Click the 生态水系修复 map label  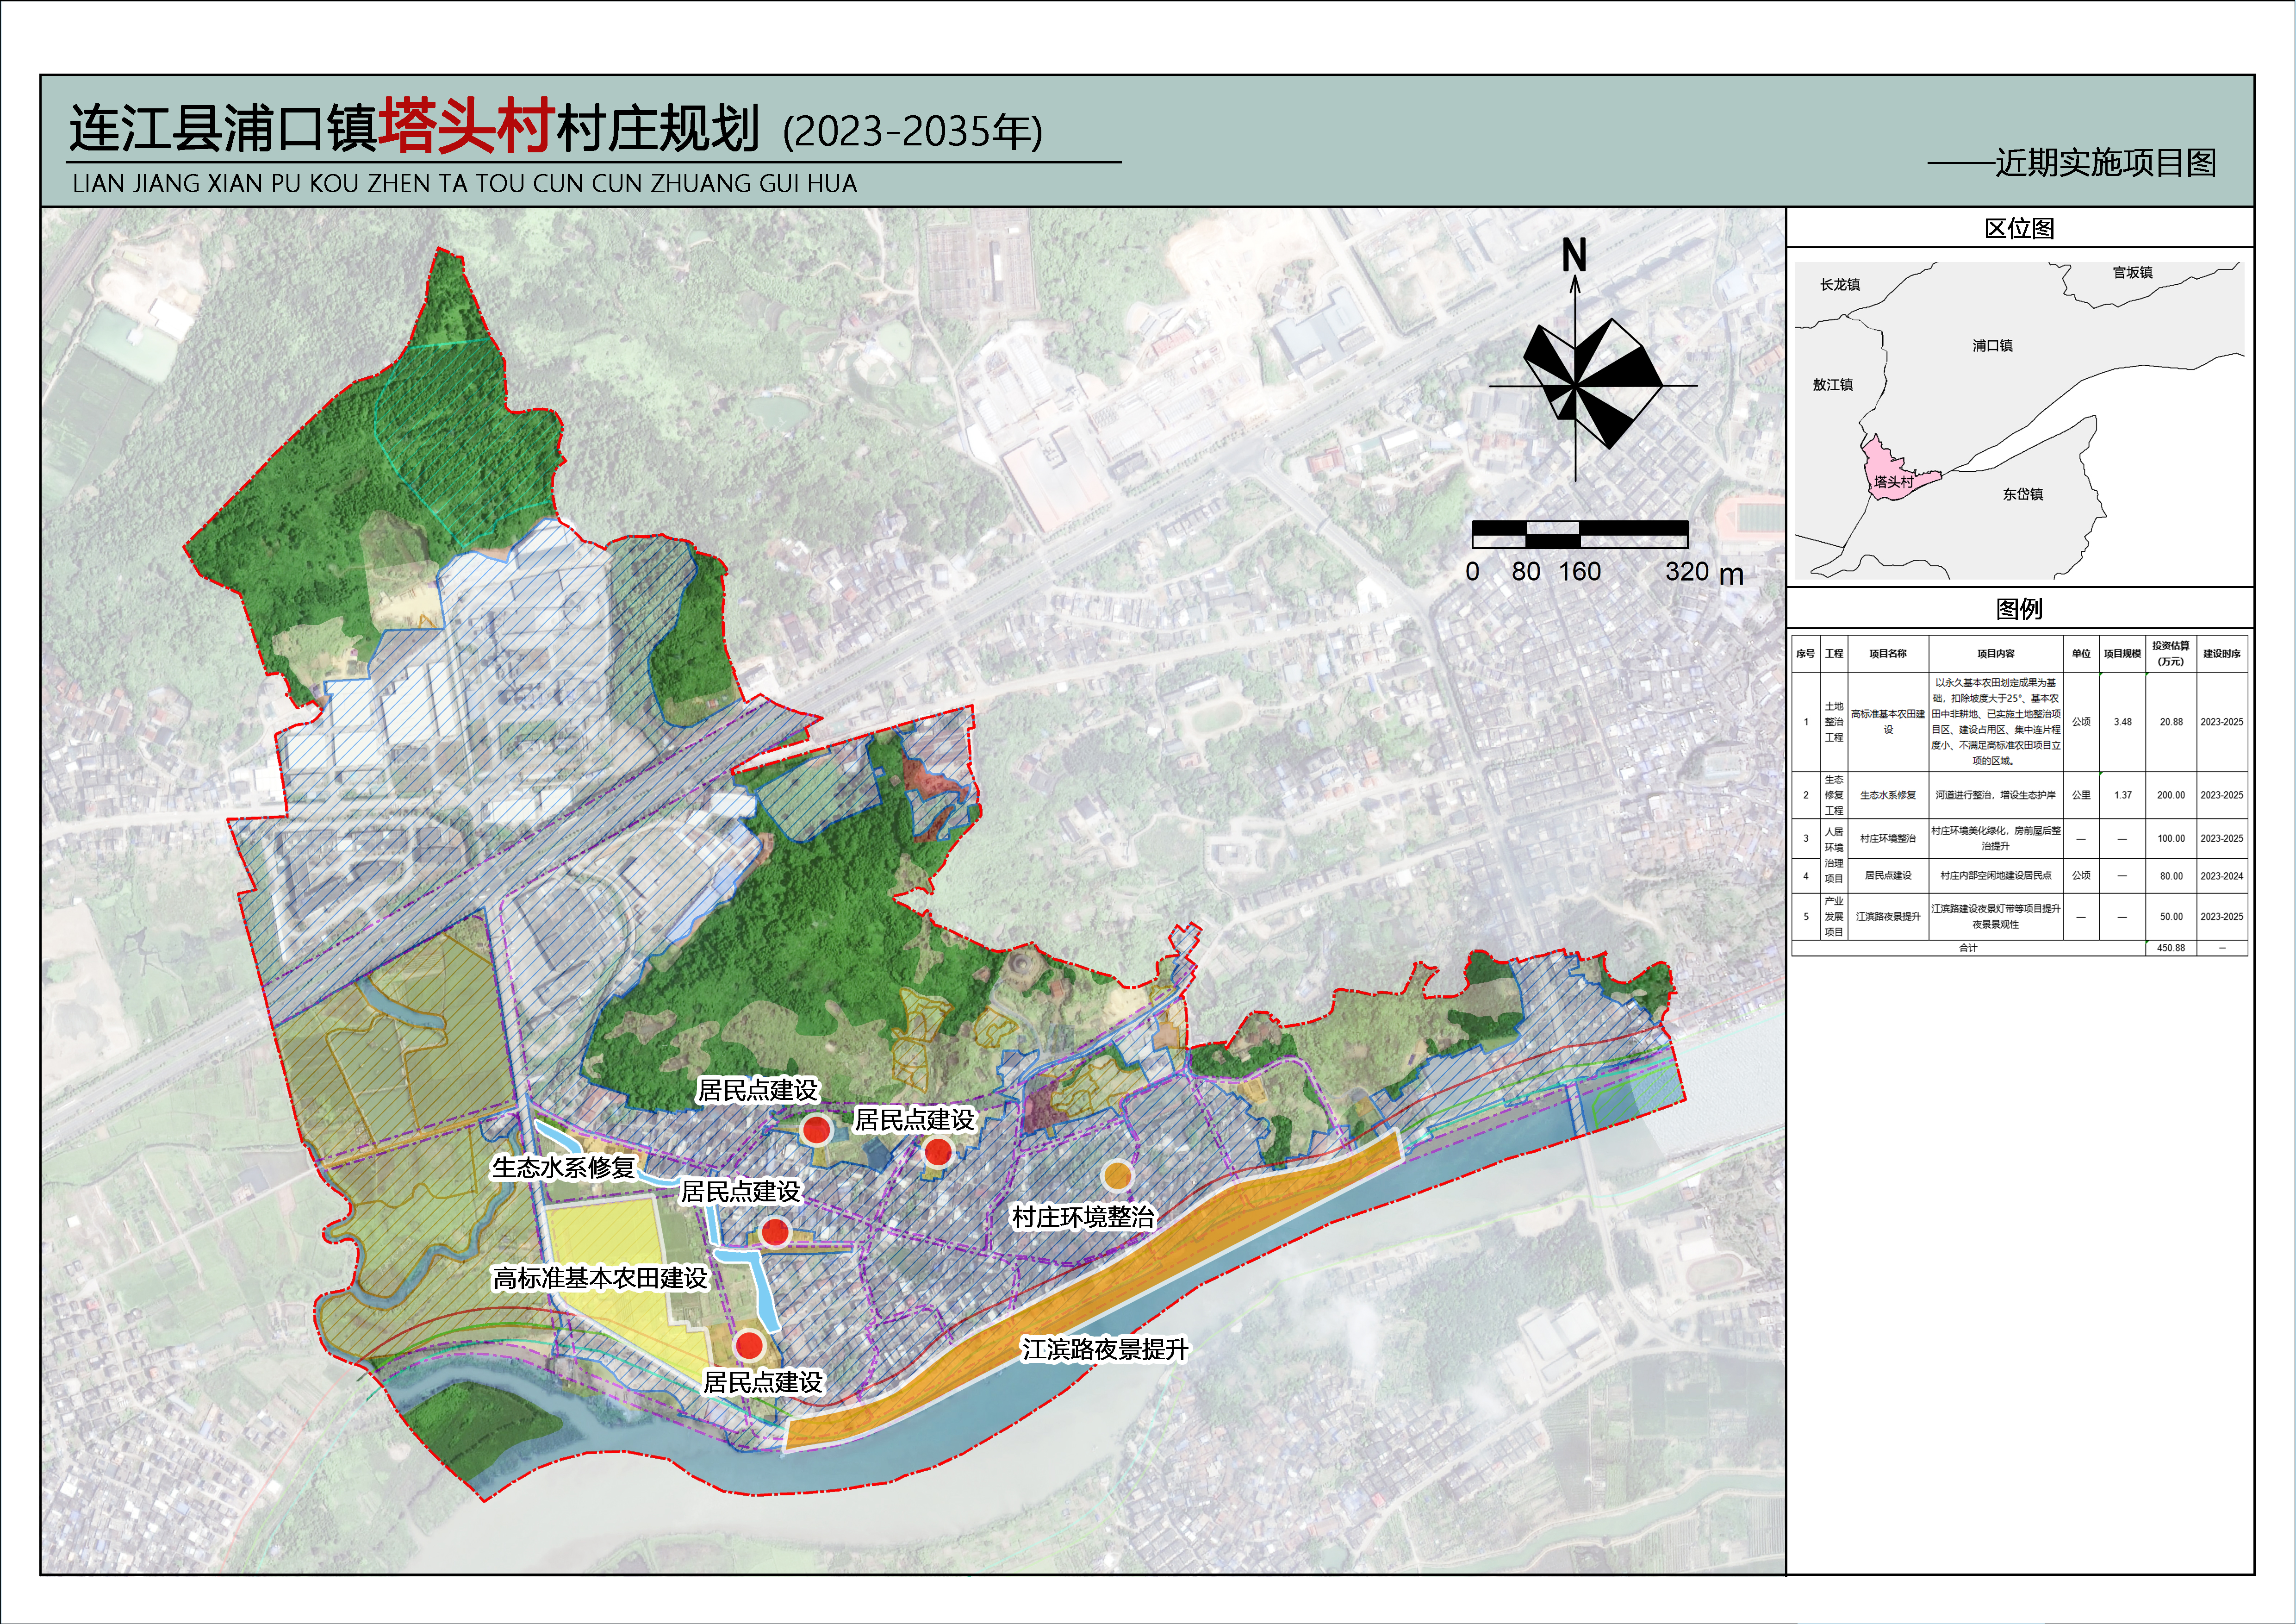[x=563, y=1167]
